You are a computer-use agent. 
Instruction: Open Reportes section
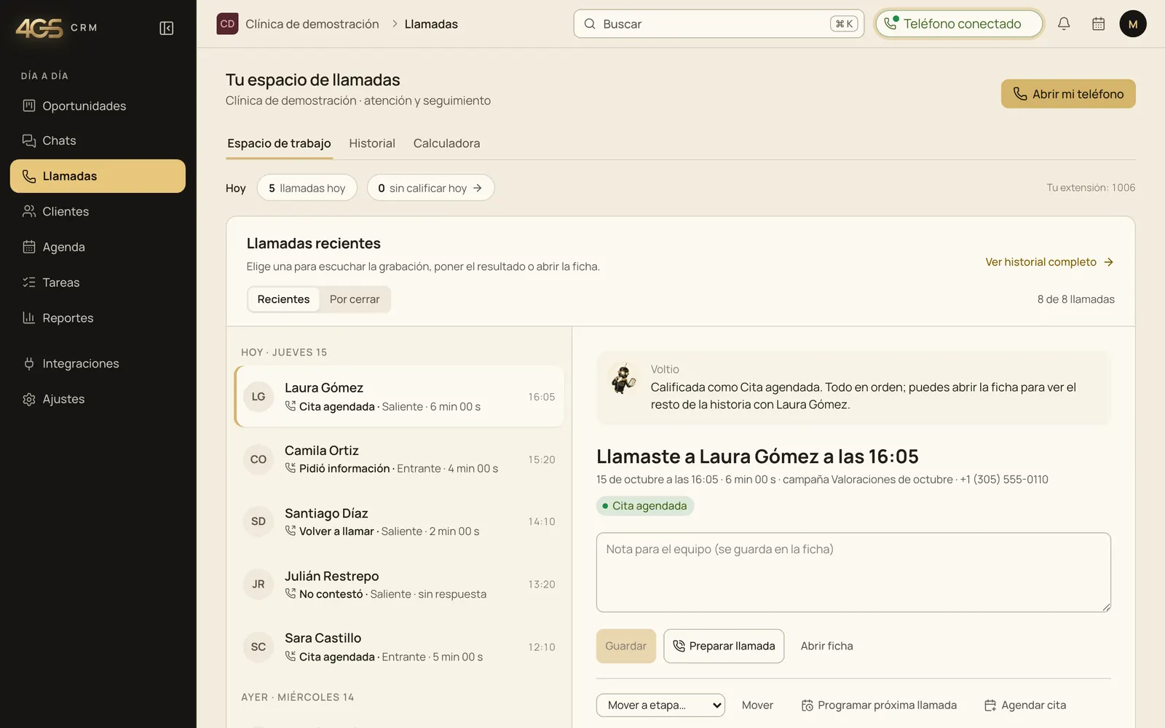point(98,318)
